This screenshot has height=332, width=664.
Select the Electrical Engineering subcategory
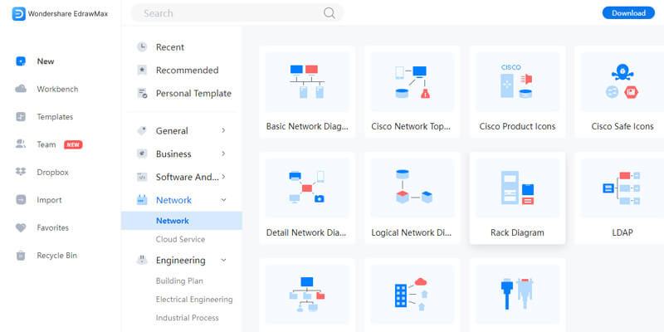click(194, 300)
